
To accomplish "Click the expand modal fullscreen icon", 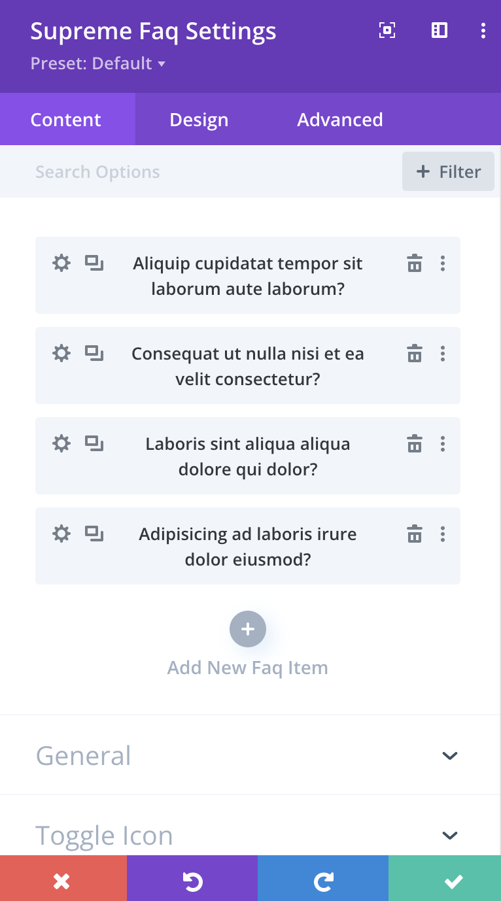I will pyautogui.click(x=387, y=31).
